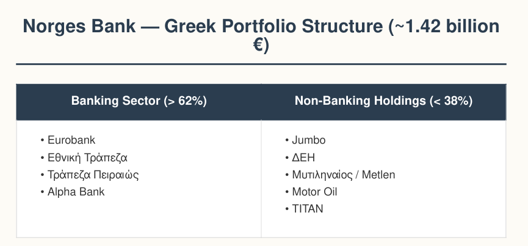
Task: Click the Norges Bank portfolio title heading
Action: coord(261,35)
